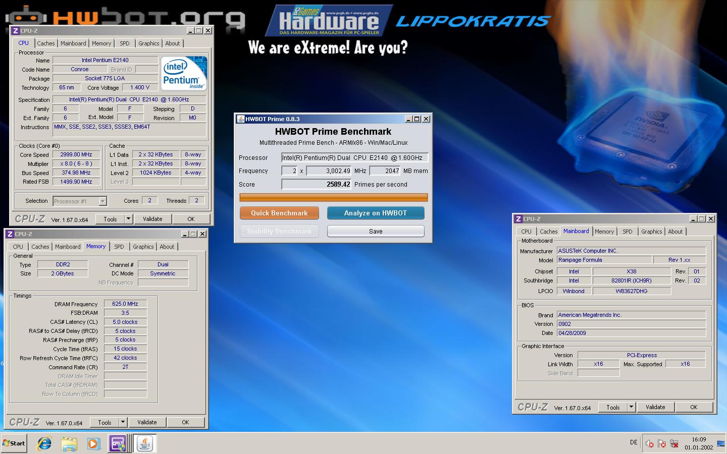Open the Tools dropdown arrow in the CPU-tab CPU-Z window
The height and width of the screenshot is (454, 727).
point(128,219)
